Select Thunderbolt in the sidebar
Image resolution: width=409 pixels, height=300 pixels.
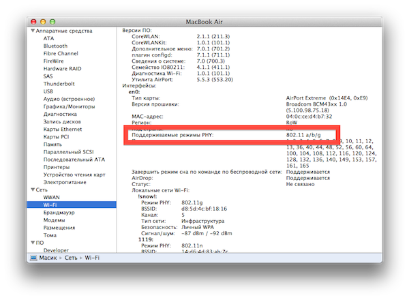tap(59, 84)
